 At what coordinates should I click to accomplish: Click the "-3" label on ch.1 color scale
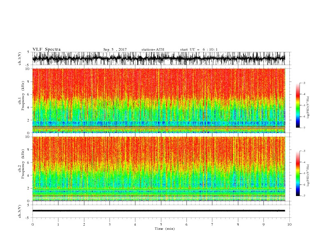[304, 83]
